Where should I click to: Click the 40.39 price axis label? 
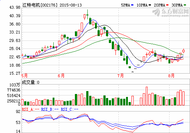coord(15,16)
